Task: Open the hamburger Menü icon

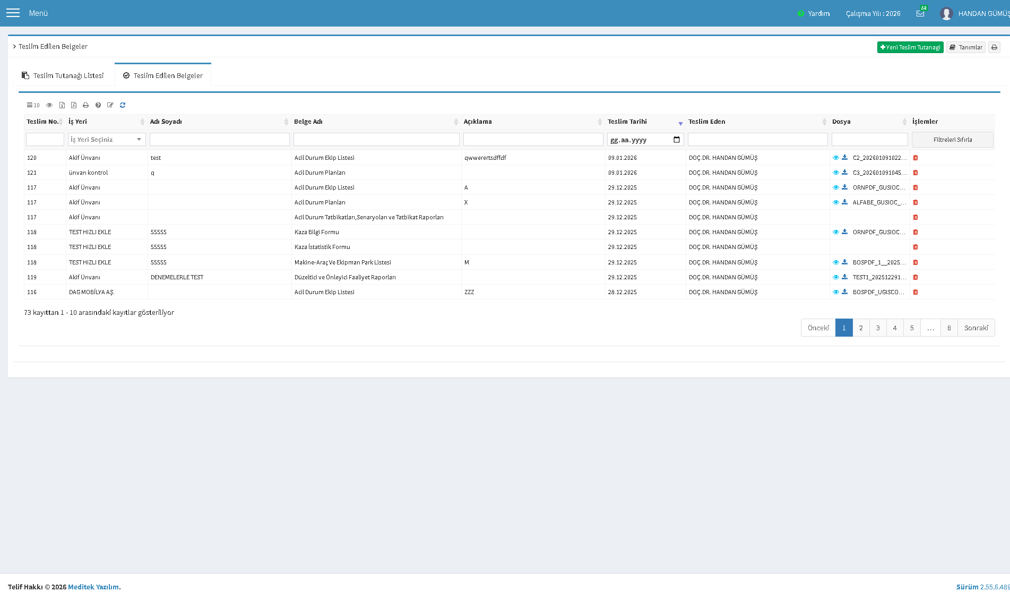Action: (13, 13)
